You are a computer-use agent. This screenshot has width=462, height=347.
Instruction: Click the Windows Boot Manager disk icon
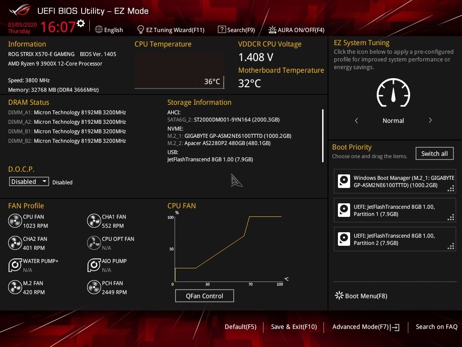pyautogui.click(x=344, y=181)
